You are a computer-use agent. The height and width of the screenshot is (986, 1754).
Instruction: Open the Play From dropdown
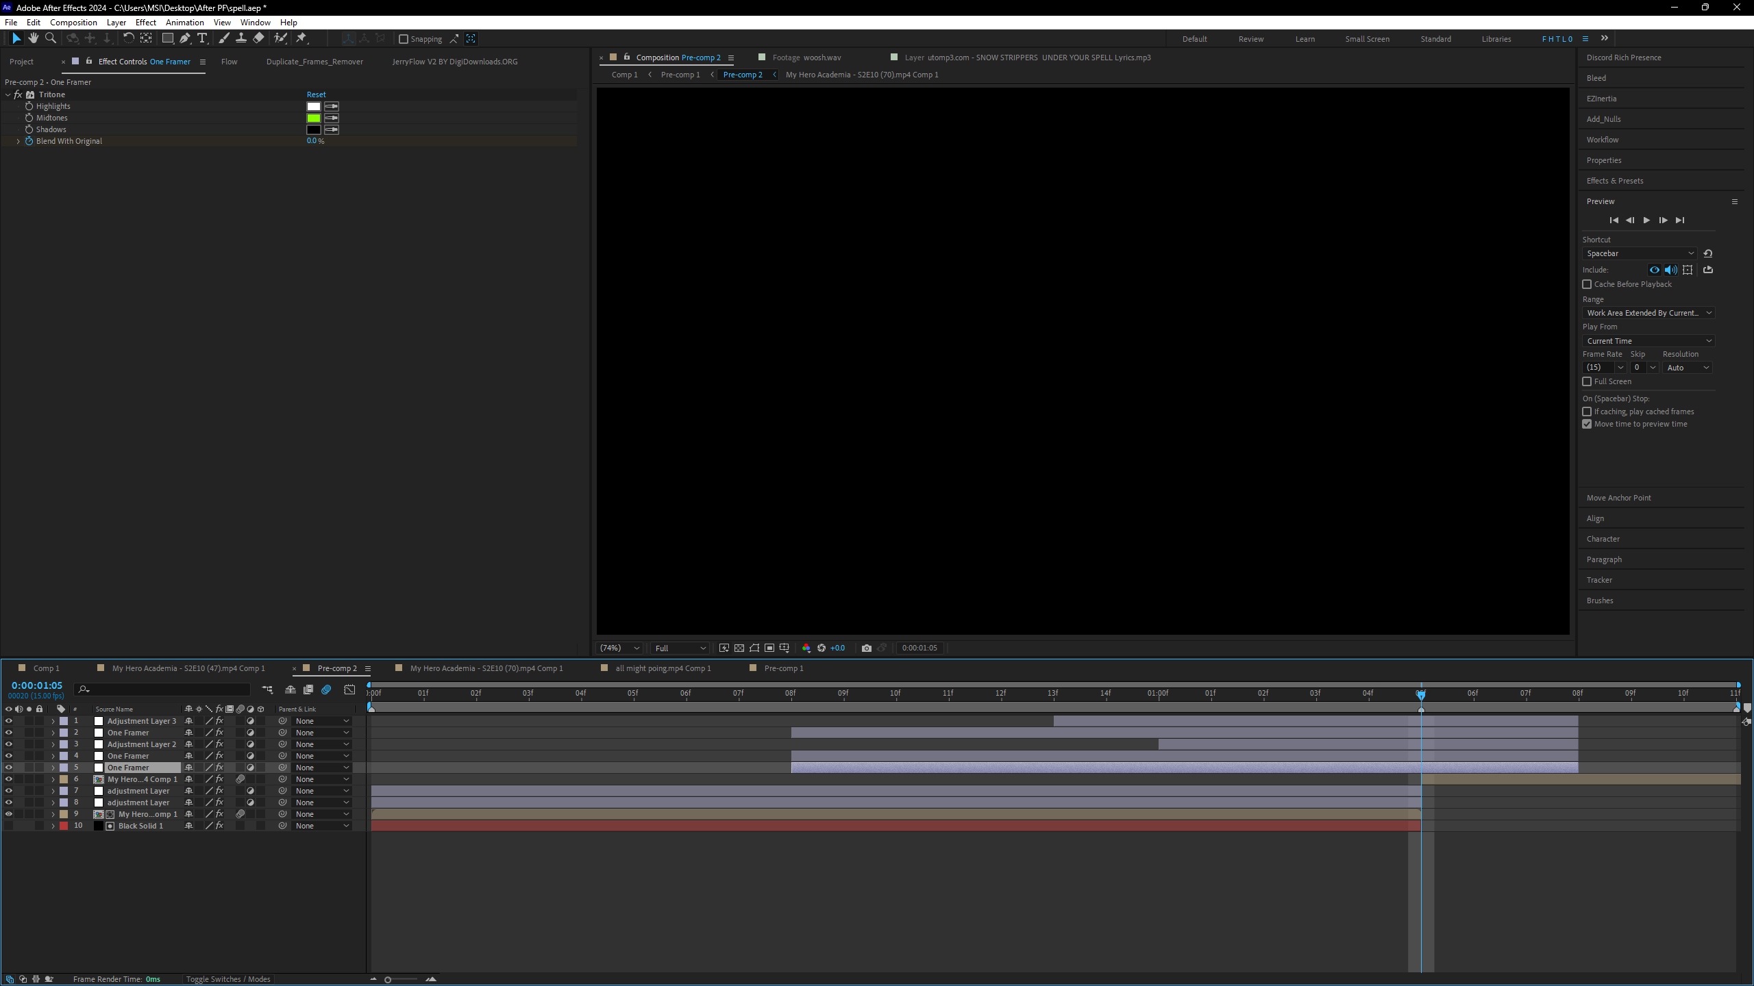(1648, 340)
